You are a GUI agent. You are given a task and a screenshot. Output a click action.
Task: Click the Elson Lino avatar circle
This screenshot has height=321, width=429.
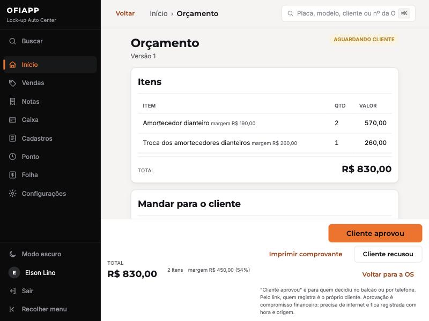[x=14, y=273]
